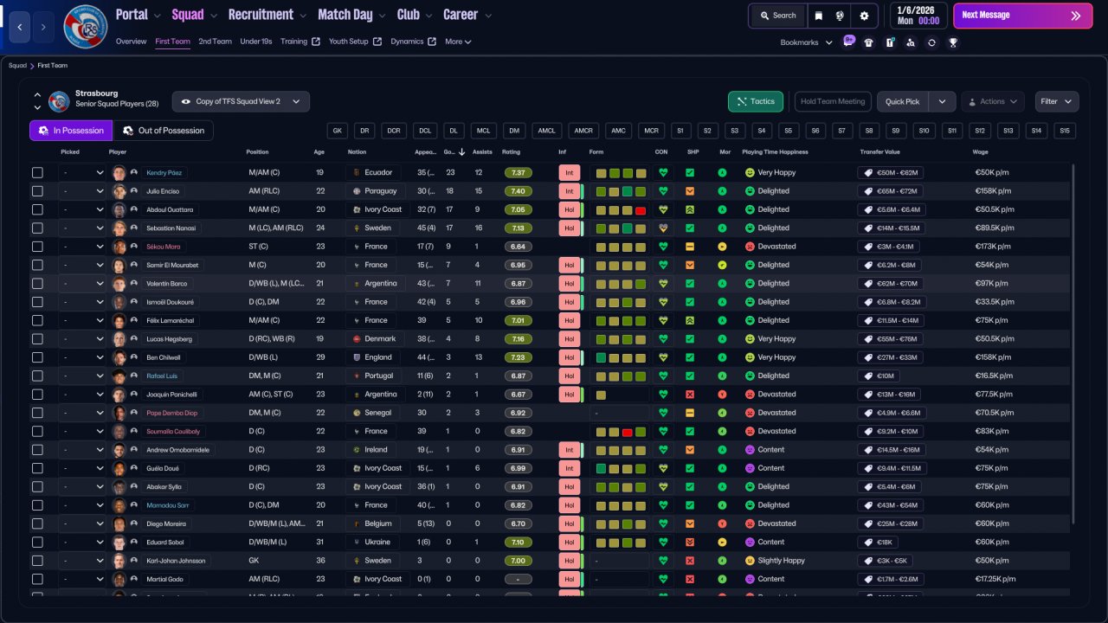
Task: Click the Tactics button
Action: [x=756, y=101]
